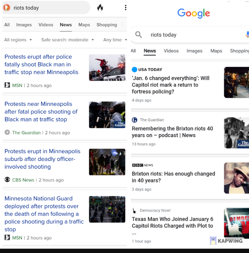Open the Any time filter dropdown

tap(115, 40)
